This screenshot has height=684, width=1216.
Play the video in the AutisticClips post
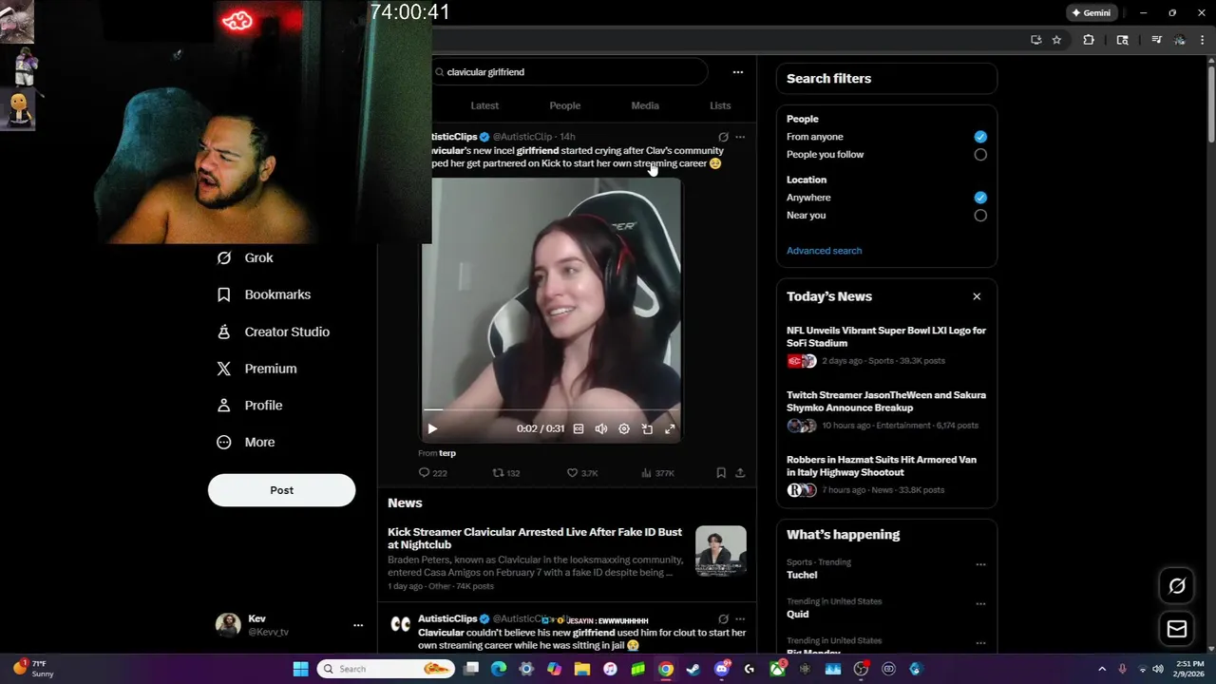[x=432, y=428]
